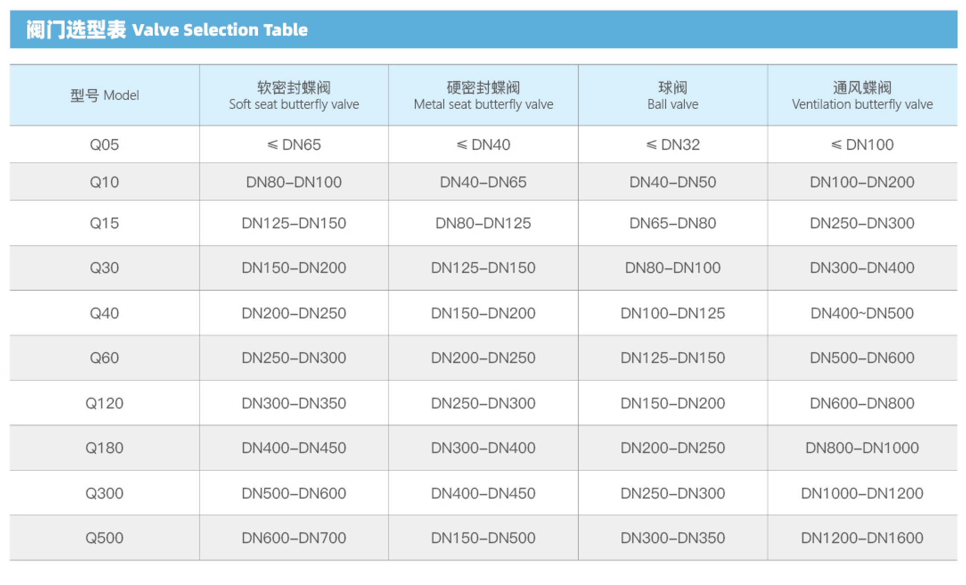The height and width of the screenshot is (585, 966).
Task: Click the ≤ DN65 soft seat cell
Action: [x=294, y=145]
